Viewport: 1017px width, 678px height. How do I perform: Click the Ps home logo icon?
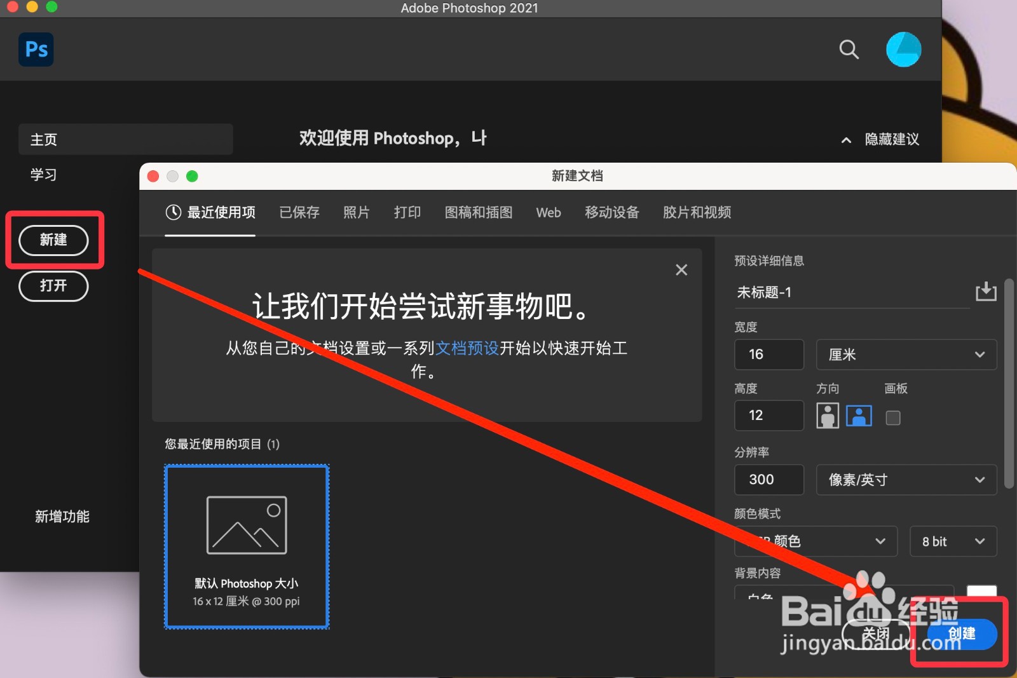(x=36, y=50)
